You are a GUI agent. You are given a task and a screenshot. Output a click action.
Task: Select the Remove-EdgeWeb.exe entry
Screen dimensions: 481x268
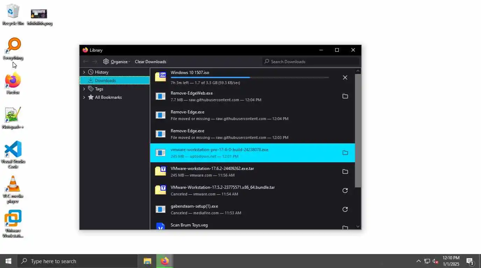pos(252,96)
